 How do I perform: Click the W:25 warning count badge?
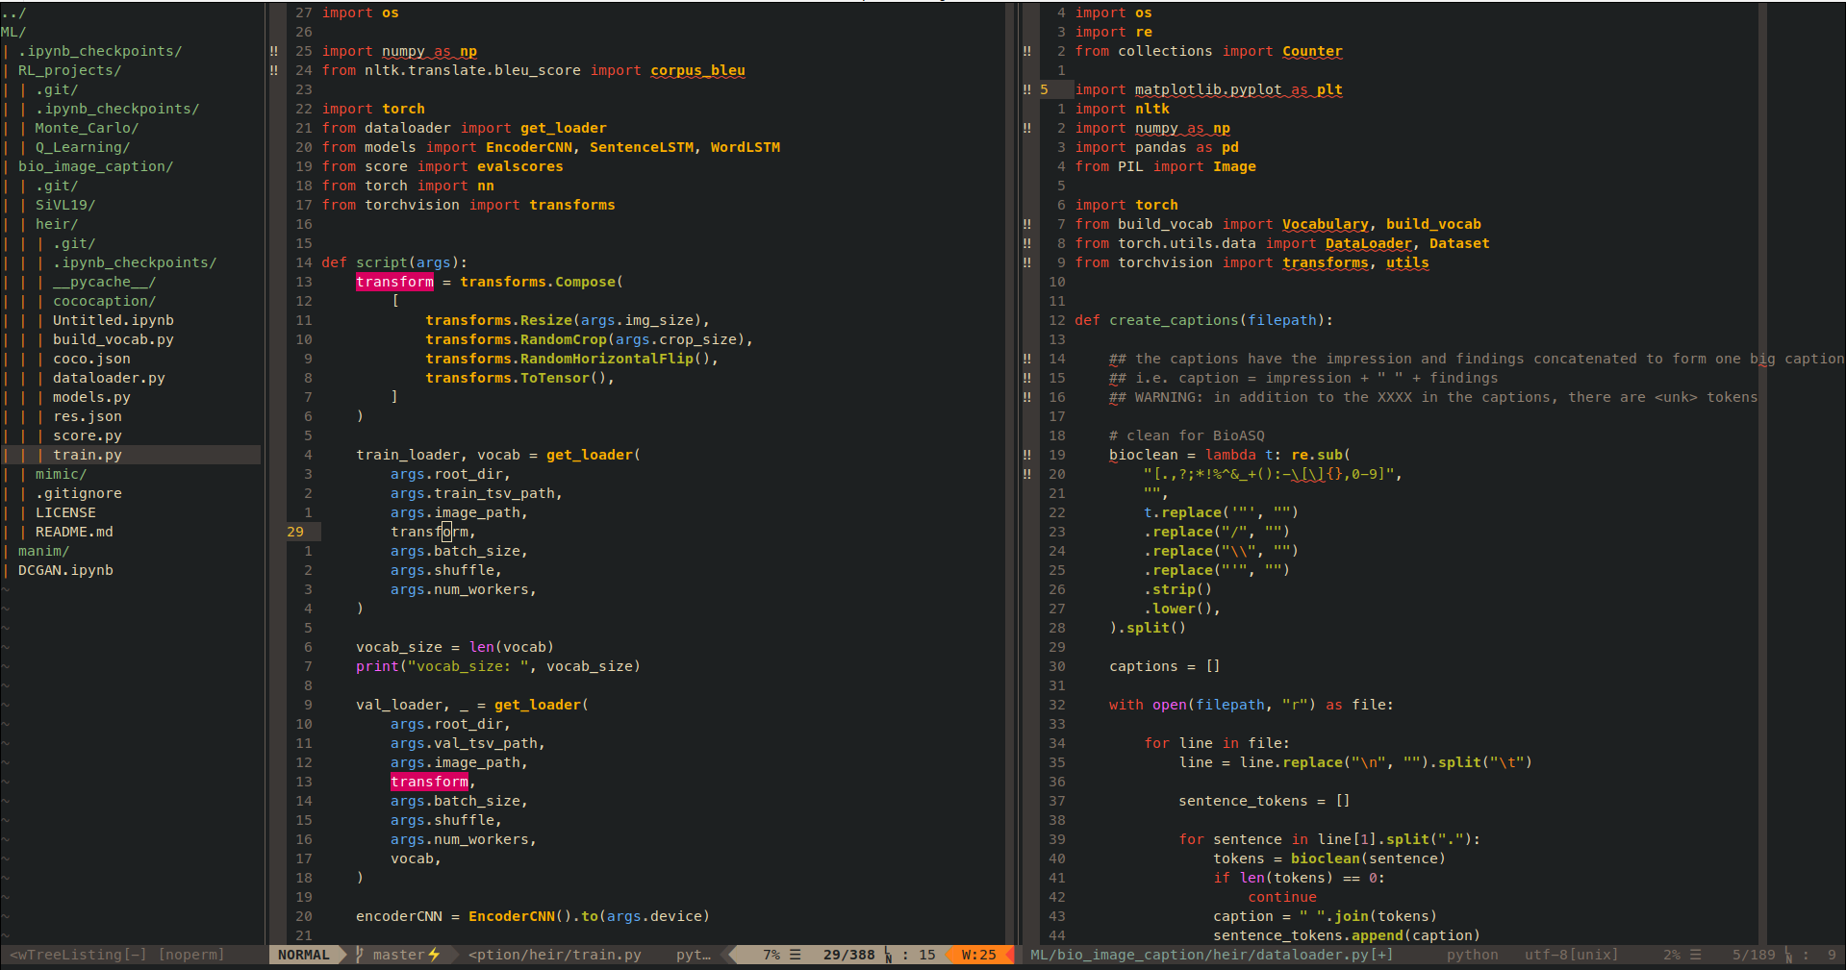coord(978,955)
